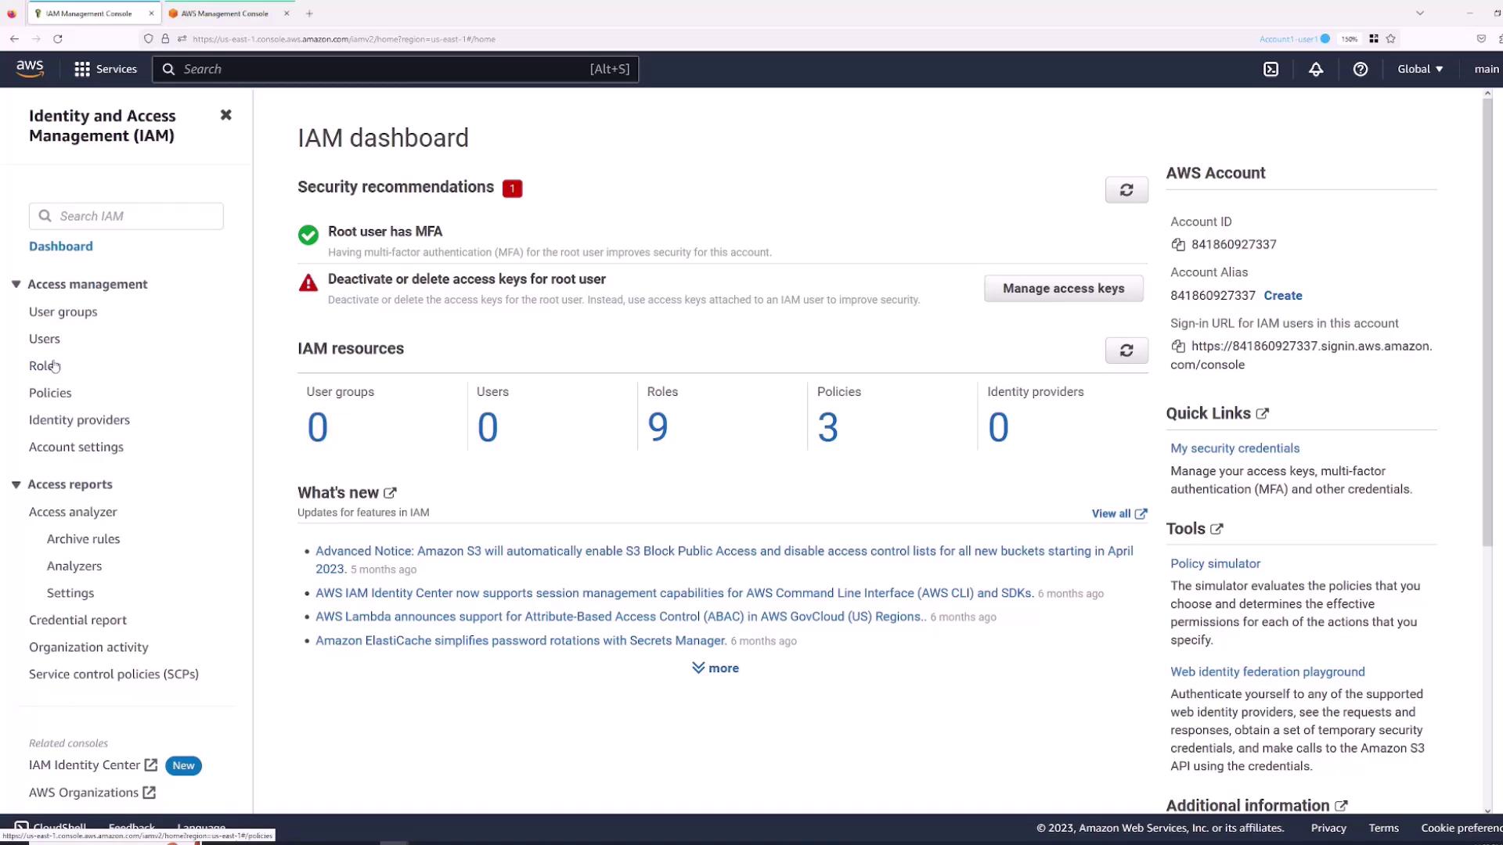
Task: Collapse the Access reports section
Action: pos(16,485)
